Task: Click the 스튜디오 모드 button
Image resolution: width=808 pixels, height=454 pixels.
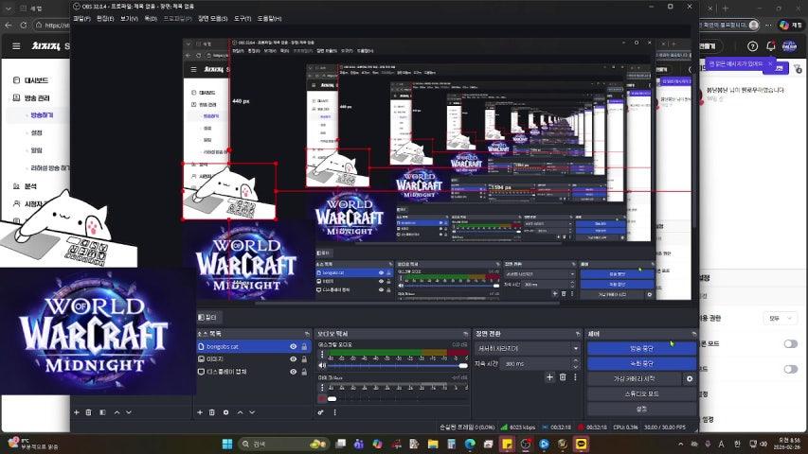Action: (641, 393)
